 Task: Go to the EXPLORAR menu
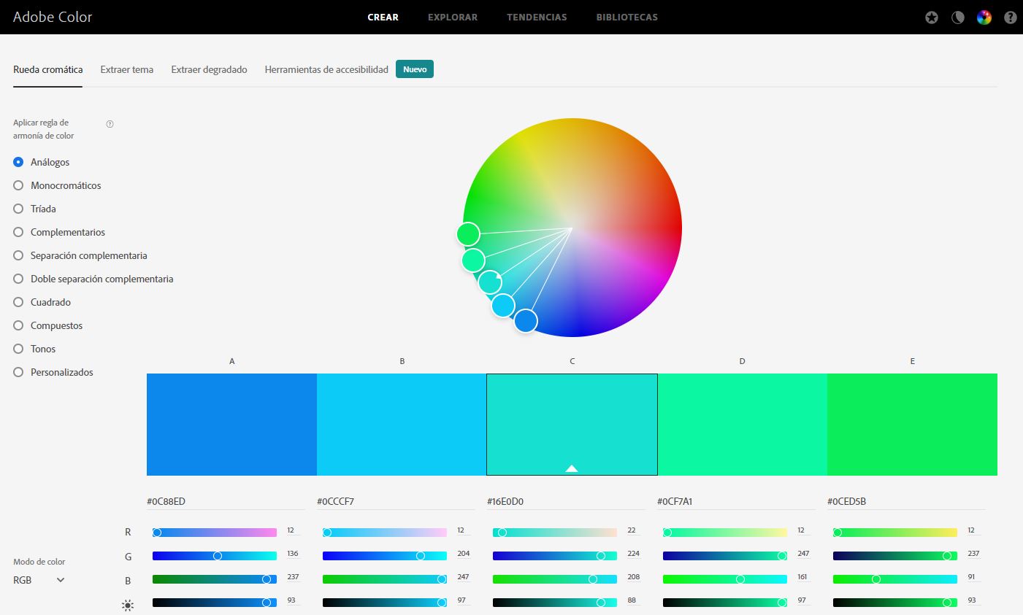coord(453,17)
